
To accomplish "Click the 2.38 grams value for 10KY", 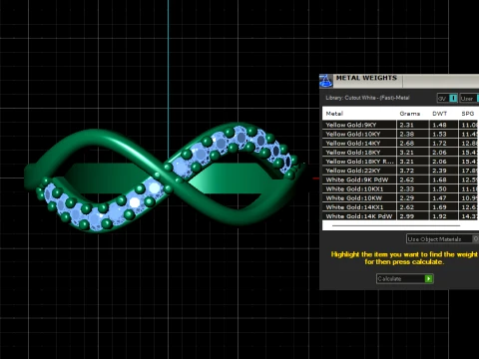I will click(407, 134).
